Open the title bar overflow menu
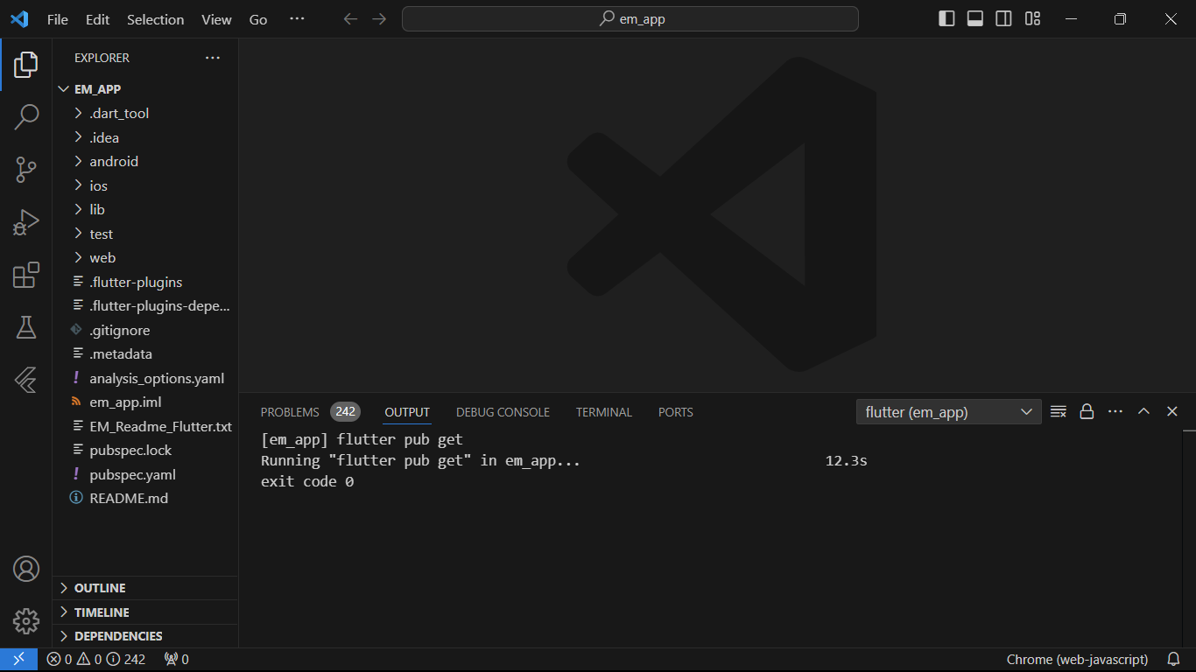The height and width of the screenshot is (672, 1196). click(x=297, y=18)
